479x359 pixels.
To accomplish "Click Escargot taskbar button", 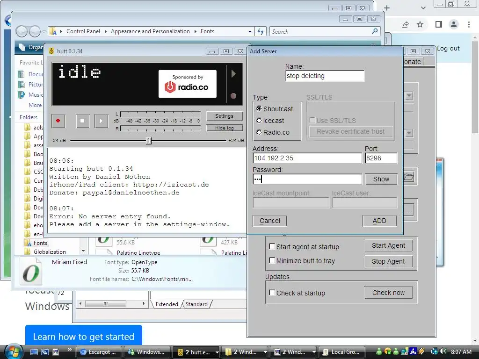I will 99,352.
